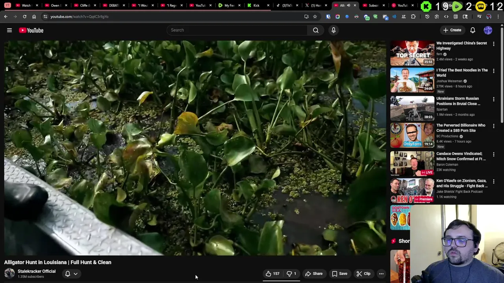Click the search magnifier button
This screenshot has height=283, width=504.
click(316, 30)
